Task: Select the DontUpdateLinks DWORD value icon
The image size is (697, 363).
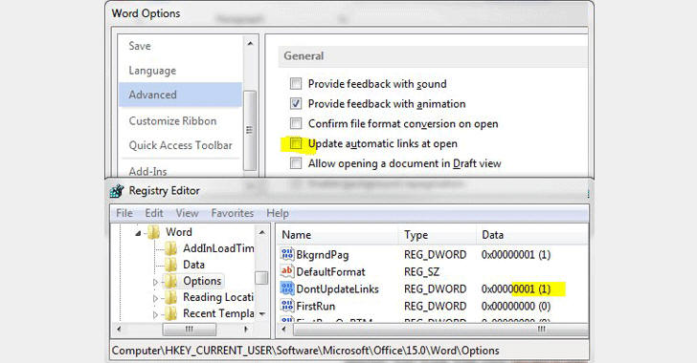Action: [x=287, y=288]
